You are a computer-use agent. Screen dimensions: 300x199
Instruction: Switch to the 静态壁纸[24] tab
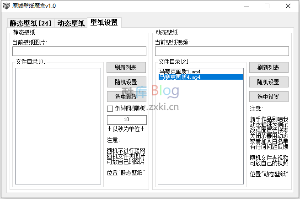(x=31, y=23)
